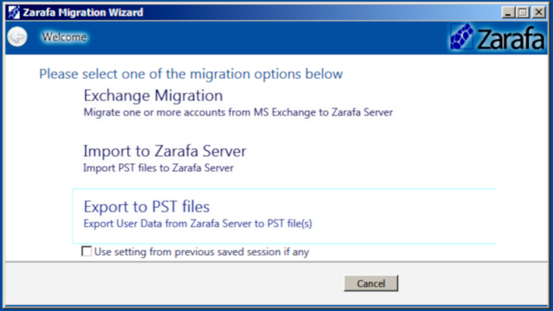Click the back arrow button
The width and height of the screenshot is (553, 311).
17,37
